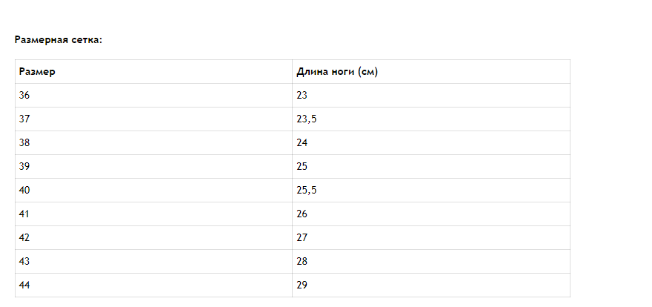Click the foot length value 27

(x=302, y=238)
